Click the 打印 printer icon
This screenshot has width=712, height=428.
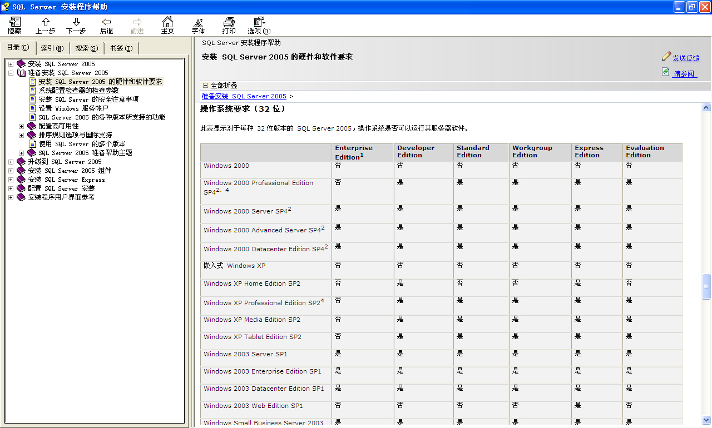point(229,22)
